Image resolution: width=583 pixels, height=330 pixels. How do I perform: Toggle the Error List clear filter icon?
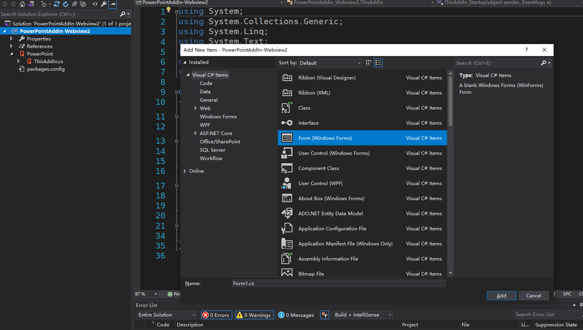pos(325,315)
